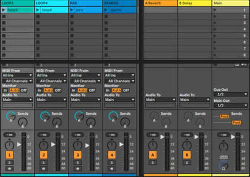Select the LOOP4 track header
Viewport: 250px width, 177px height.
click(x=51, y=3)
